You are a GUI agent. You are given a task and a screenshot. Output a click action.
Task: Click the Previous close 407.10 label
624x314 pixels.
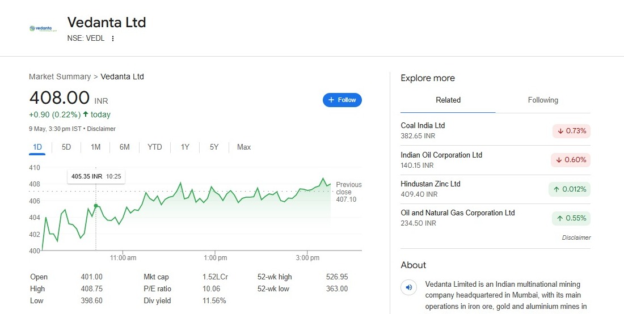(349, 192)
